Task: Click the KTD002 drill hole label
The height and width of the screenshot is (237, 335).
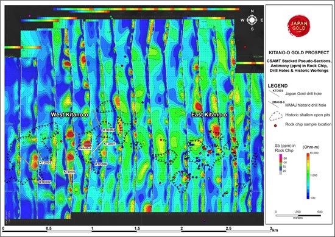Action: tap(44, 182)
